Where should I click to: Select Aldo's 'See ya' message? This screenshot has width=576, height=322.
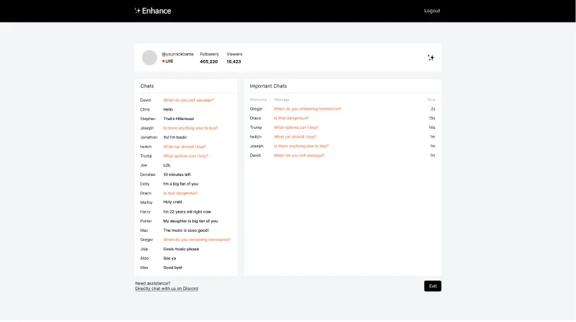coord(169,259)
